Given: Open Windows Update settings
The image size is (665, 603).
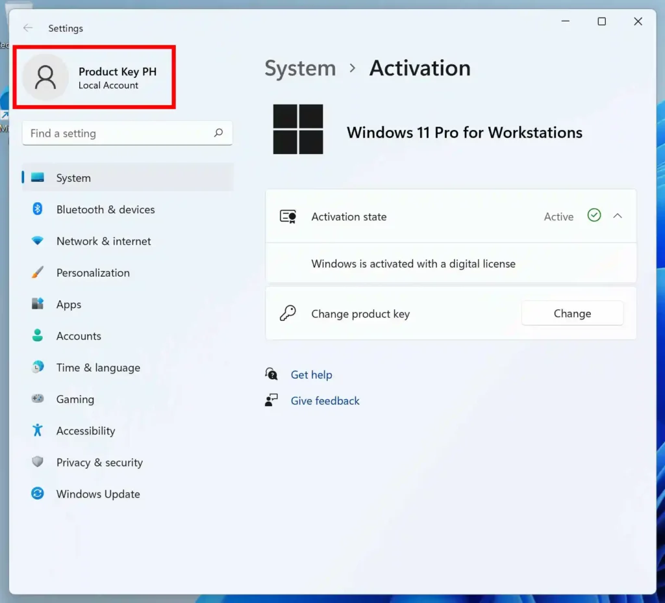Looking at the screenshot, I should click(127, 494).
